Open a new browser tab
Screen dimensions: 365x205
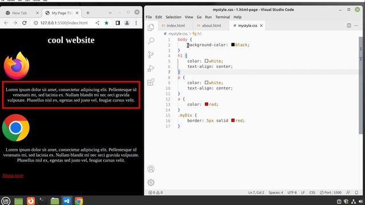tap(88, 13)
